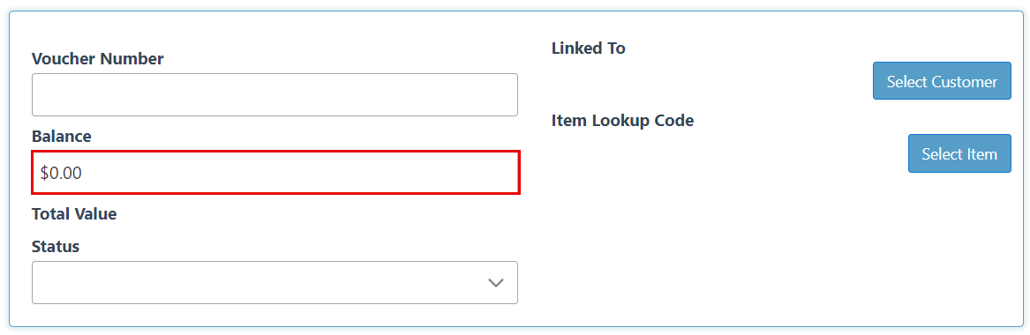Click the Item Lookup Code label

click(623, 121)
